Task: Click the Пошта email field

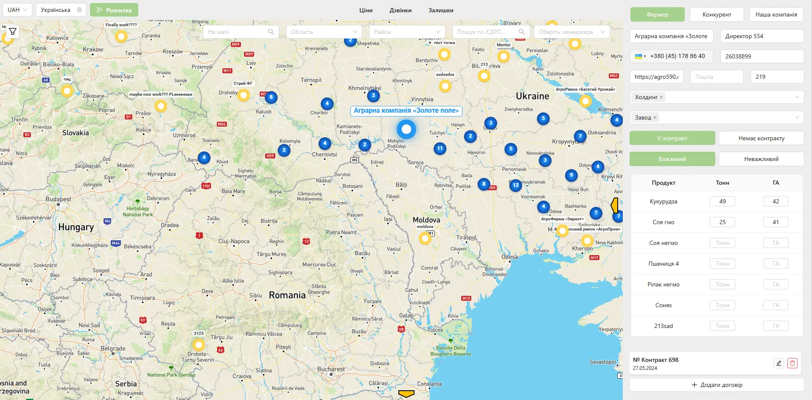Action: [x=717, y=77]
